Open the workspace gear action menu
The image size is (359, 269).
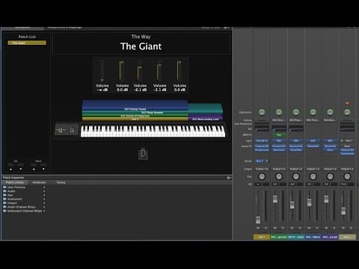click(x=226, y=28)
